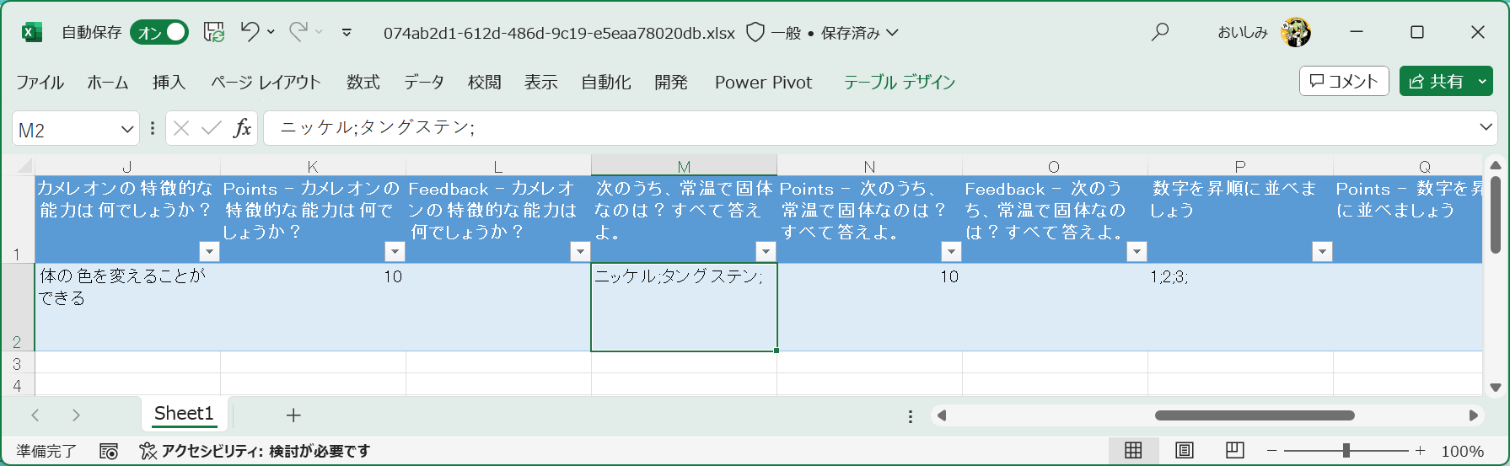Open the 表示 tab
Image resolution: width=1510 pixels, height=466 pixels.
tap(541, 82)
